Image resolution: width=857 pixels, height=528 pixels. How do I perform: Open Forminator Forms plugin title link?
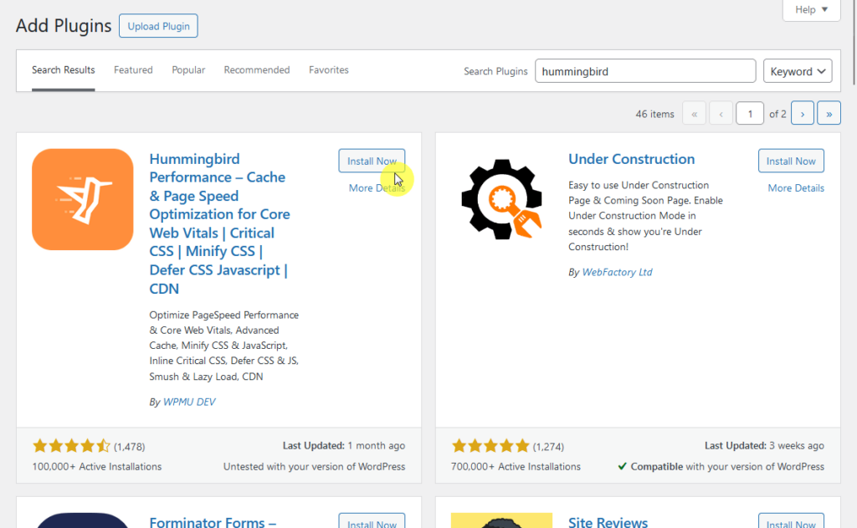pyautogui.click(x=213, y=522)
